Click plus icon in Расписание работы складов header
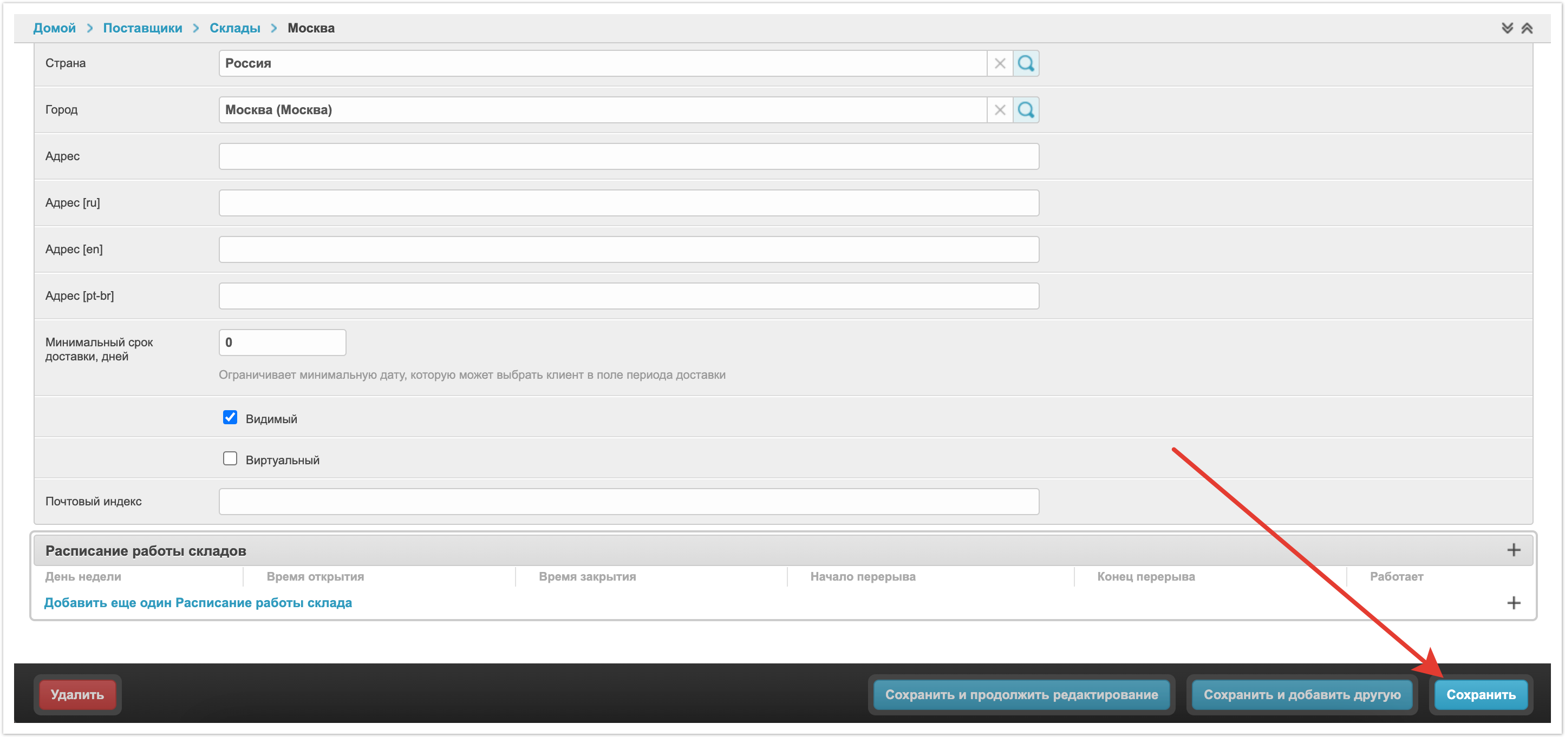The width and height of the screenshot is (1565, 737). click(x=1514, y=550)
